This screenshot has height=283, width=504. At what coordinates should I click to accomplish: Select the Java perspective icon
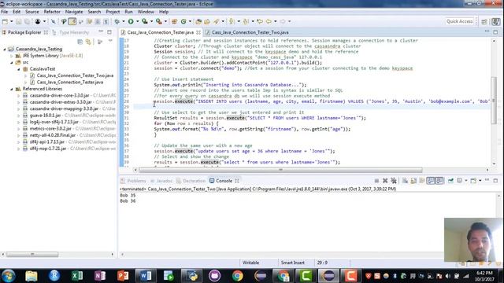[496, 21]
